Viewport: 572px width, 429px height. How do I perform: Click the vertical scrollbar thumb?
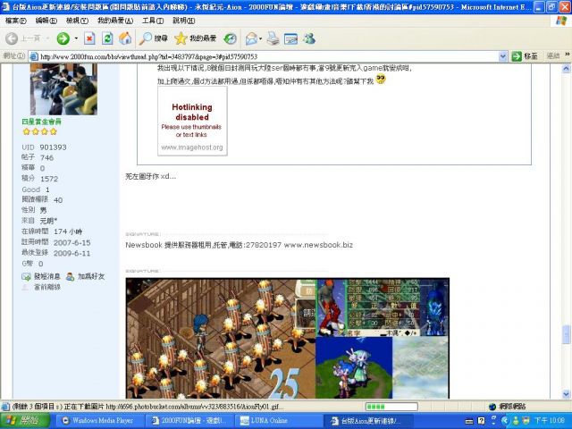pos(566,334)
